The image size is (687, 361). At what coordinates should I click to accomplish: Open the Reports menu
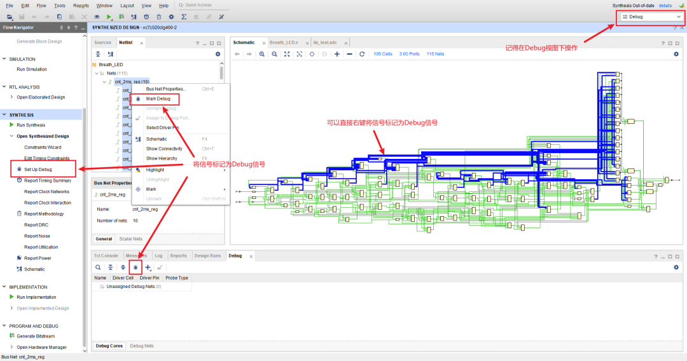coord(81,6)
